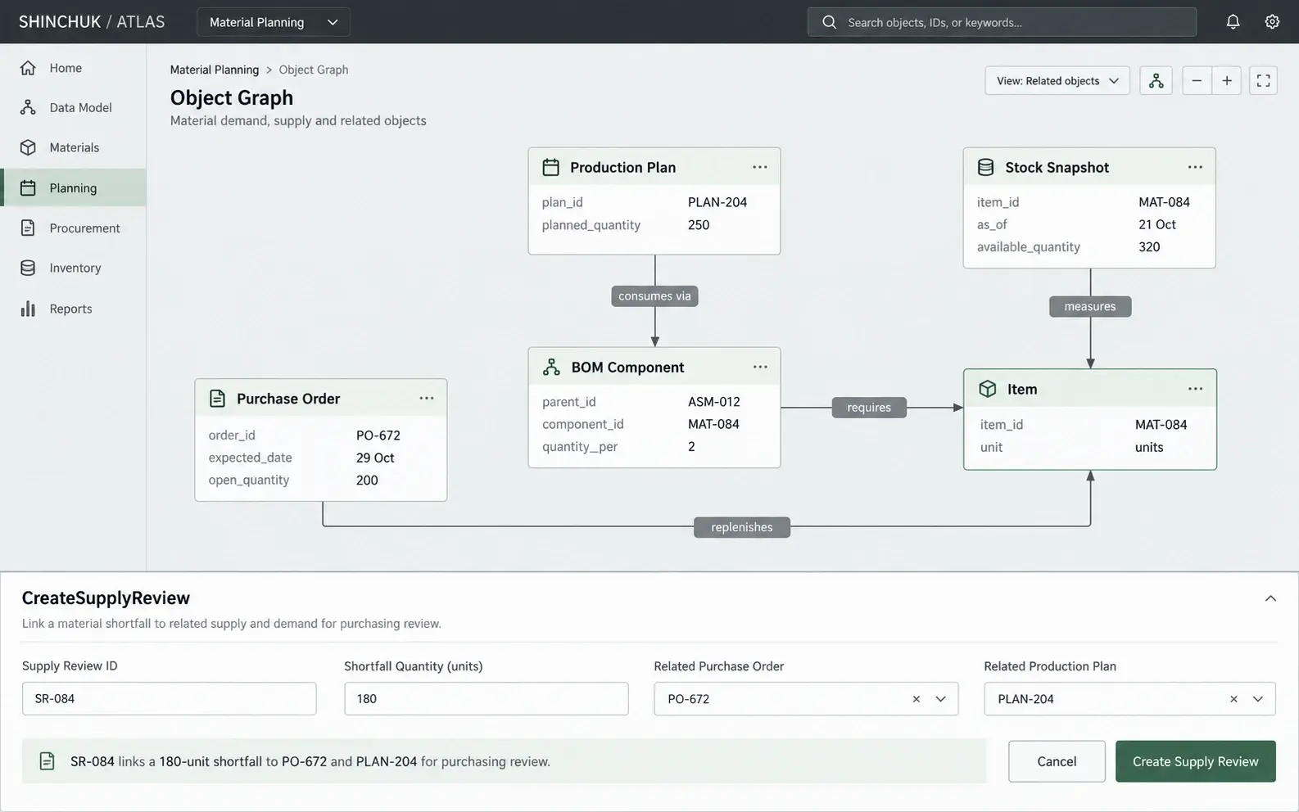Open Item card options menu
This screenshot has height=812, width=1299.
(1195, 389)
